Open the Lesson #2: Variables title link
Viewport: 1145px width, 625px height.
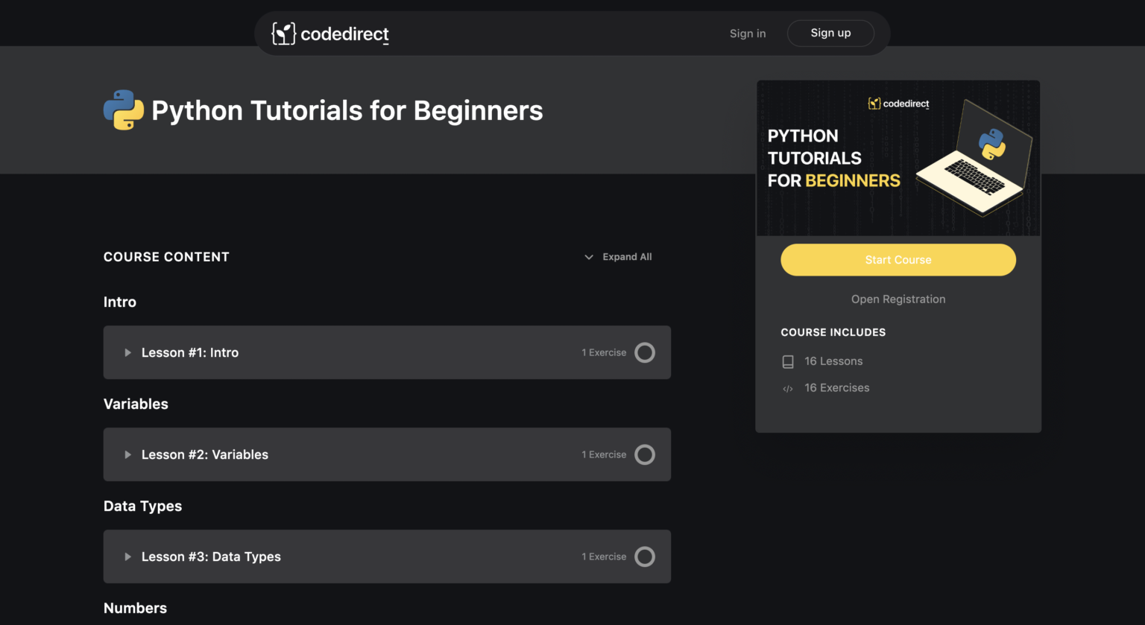click(x=205, y=454)
